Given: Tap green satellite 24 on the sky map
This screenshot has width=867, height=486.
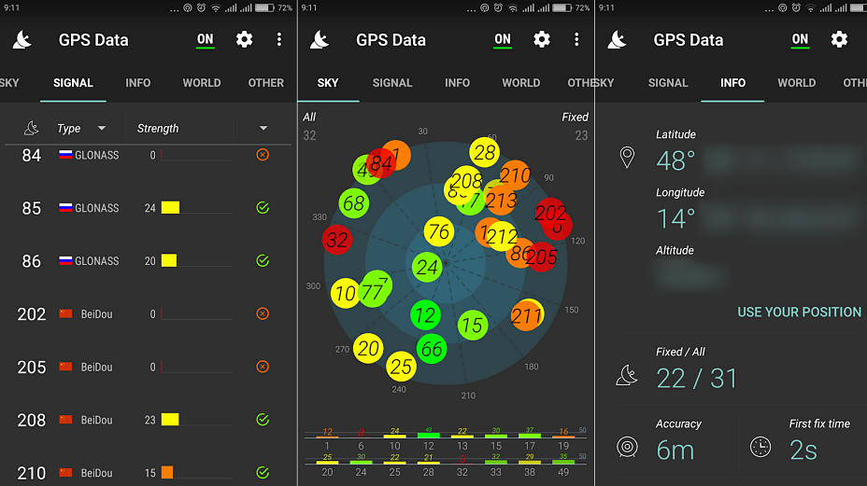Looking at the screenshot, I should 427,268.
